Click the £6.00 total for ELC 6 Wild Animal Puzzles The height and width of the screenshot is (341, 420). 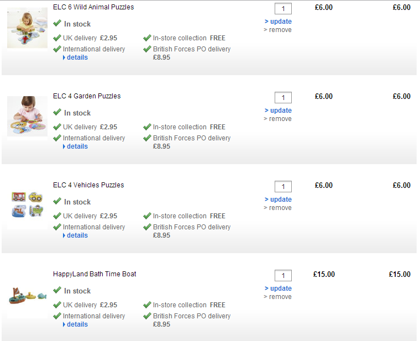[x=402, y=8]
